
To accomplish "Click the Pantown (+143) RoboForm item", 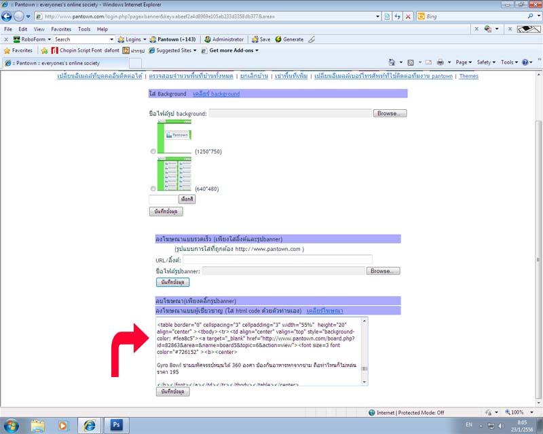I will (x=173, y=39).
